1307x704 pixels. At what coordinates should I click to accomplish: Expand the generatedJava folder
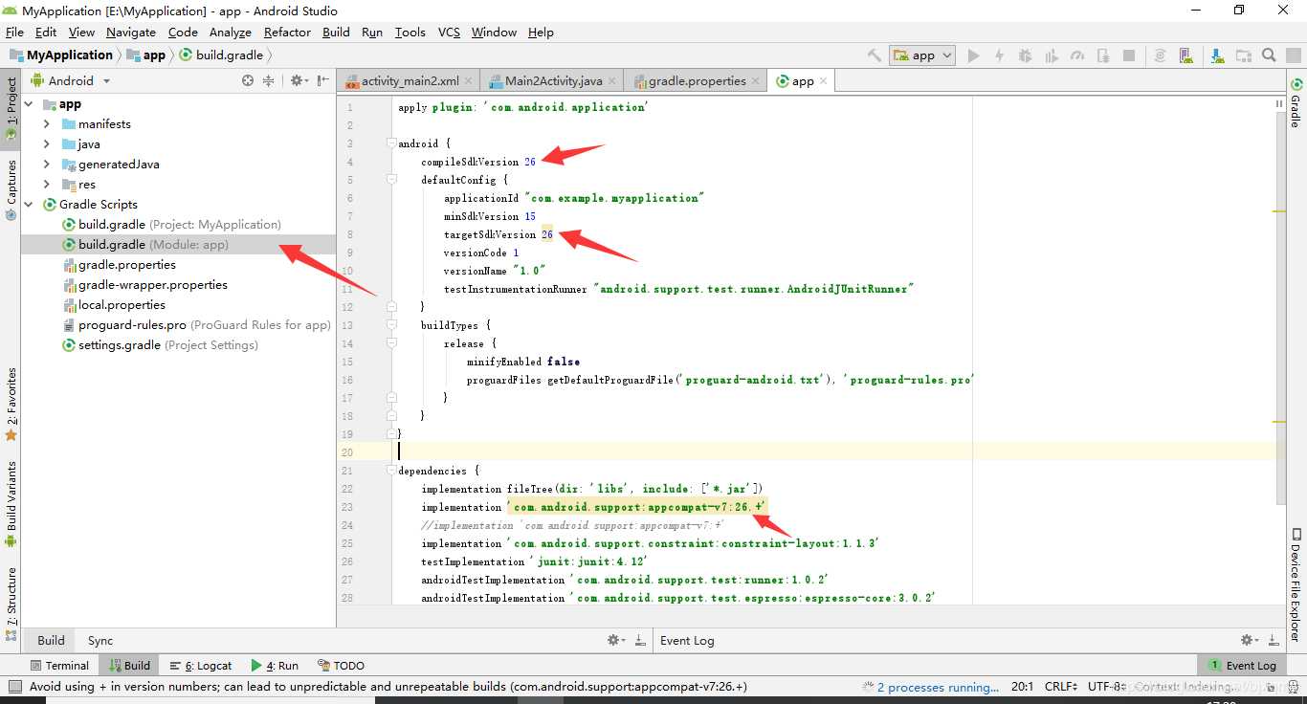(x=47, y=164)
